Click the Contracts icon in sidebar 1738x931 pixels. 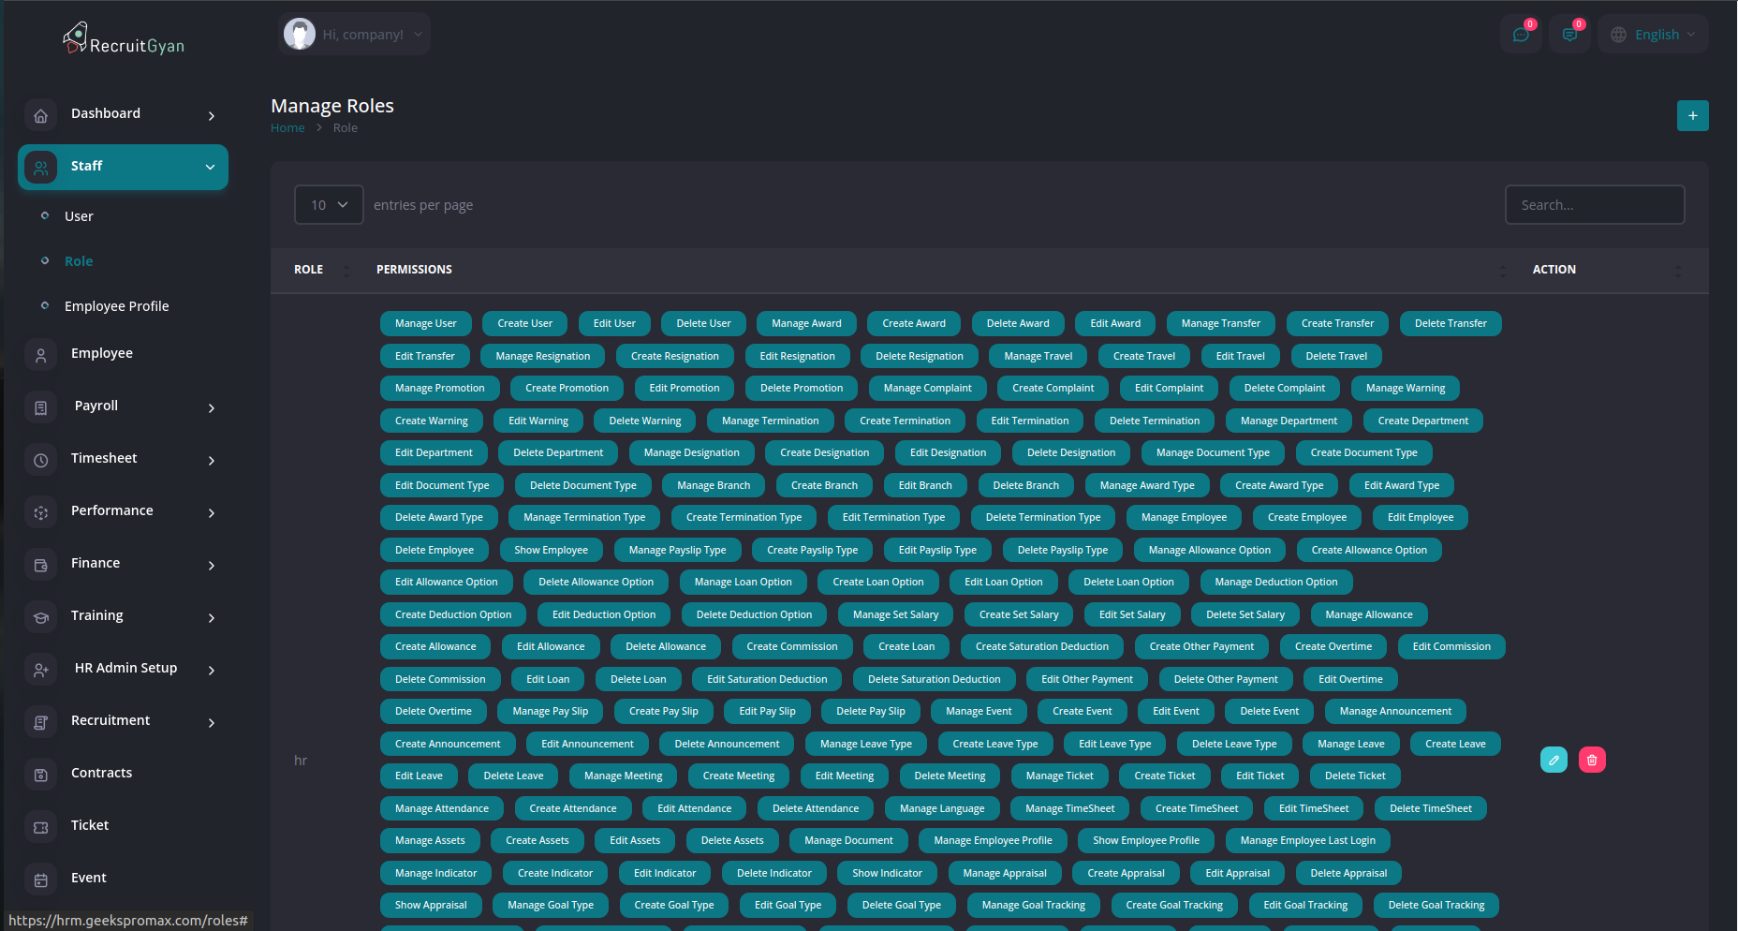[40, 774]
